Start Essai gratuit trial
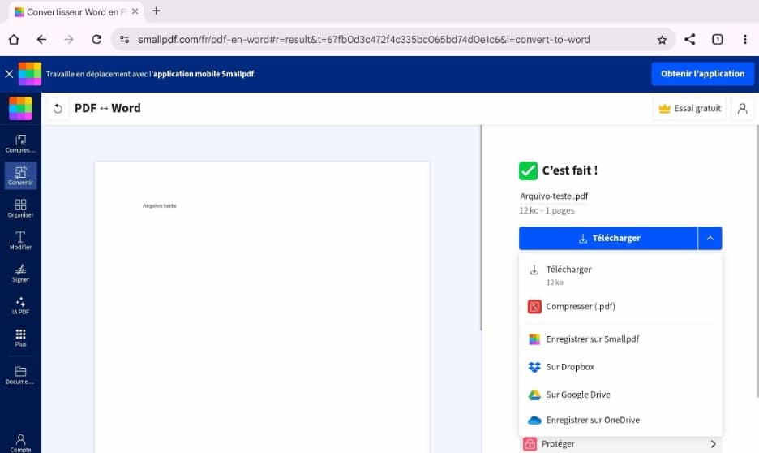 coord(690,109)
